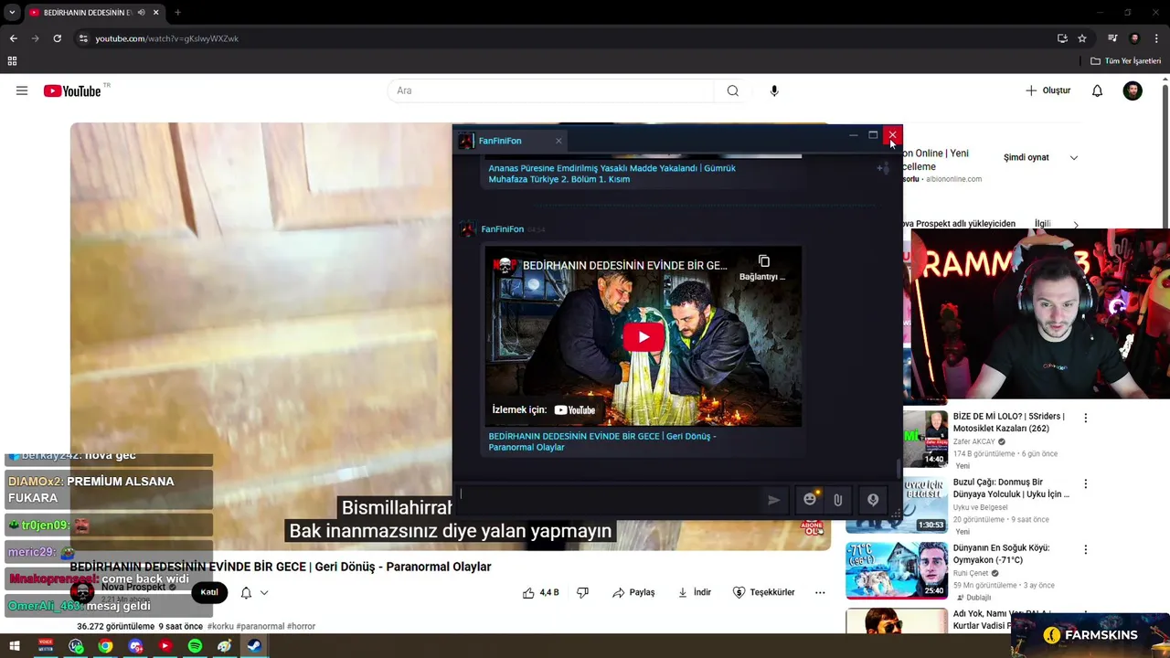Click the İndir download button
The height and width of the screenshot is (658, 1170).
pos(694,592)
